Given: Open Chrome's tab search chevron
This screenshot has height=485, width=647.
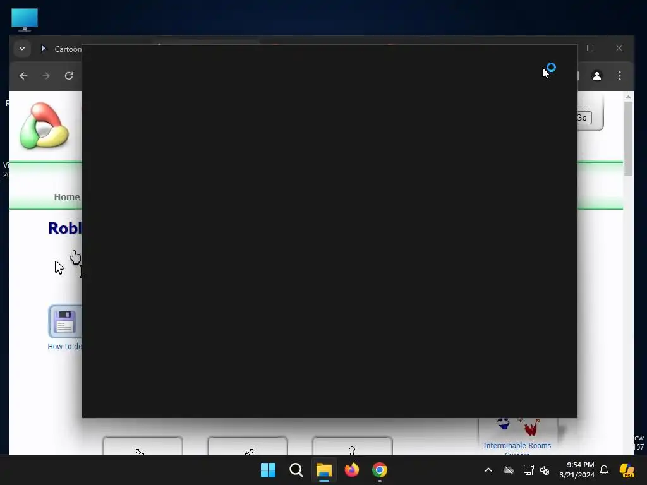Looking at the screenshot, I should pyautogui.click(x=22, y=49).
